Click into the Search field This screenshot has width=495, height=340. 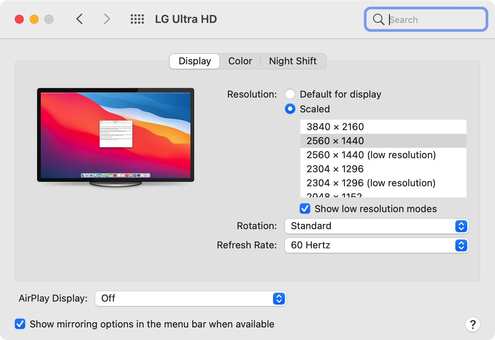click(426, 19)
